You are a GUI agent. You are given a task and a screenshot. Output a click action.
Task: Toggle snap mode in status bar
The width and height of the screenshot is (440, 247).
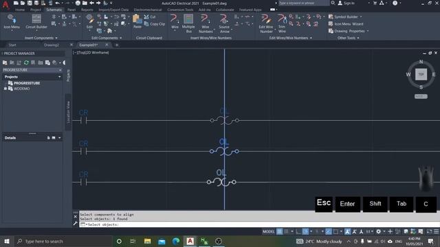(x=286, y=232)
